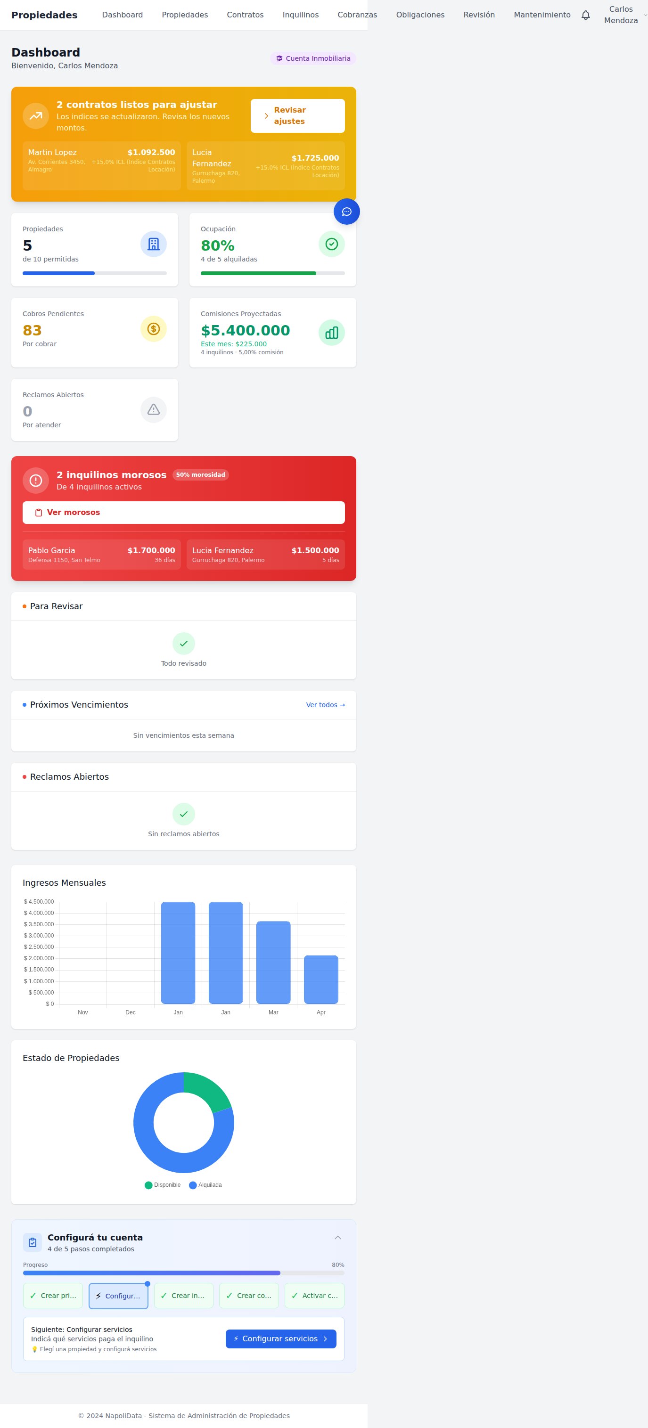Toggle Disponible legend in donut chart
The image size is (648, 1428).
[163, 1185]
